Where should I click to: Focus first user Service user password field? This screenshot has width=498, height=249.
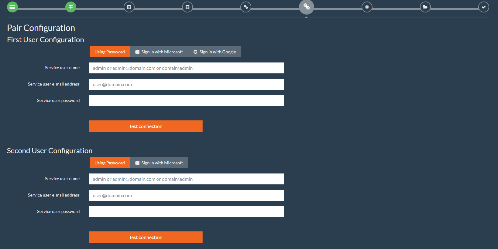click(187, 101)
